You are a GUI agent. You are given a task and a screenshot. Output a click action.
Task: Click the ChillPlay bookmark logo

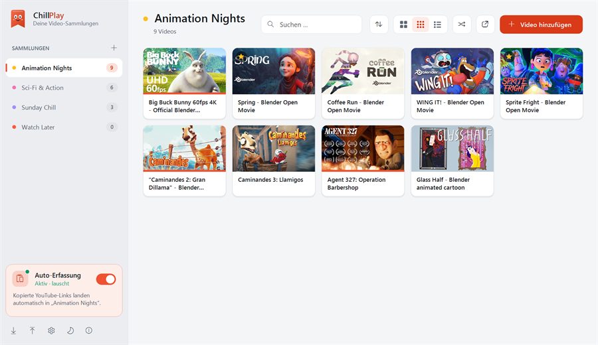tap(18, 19)
